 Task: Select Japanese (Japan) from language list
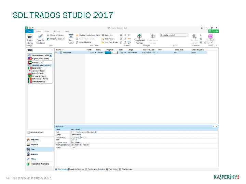coord(40,71)
